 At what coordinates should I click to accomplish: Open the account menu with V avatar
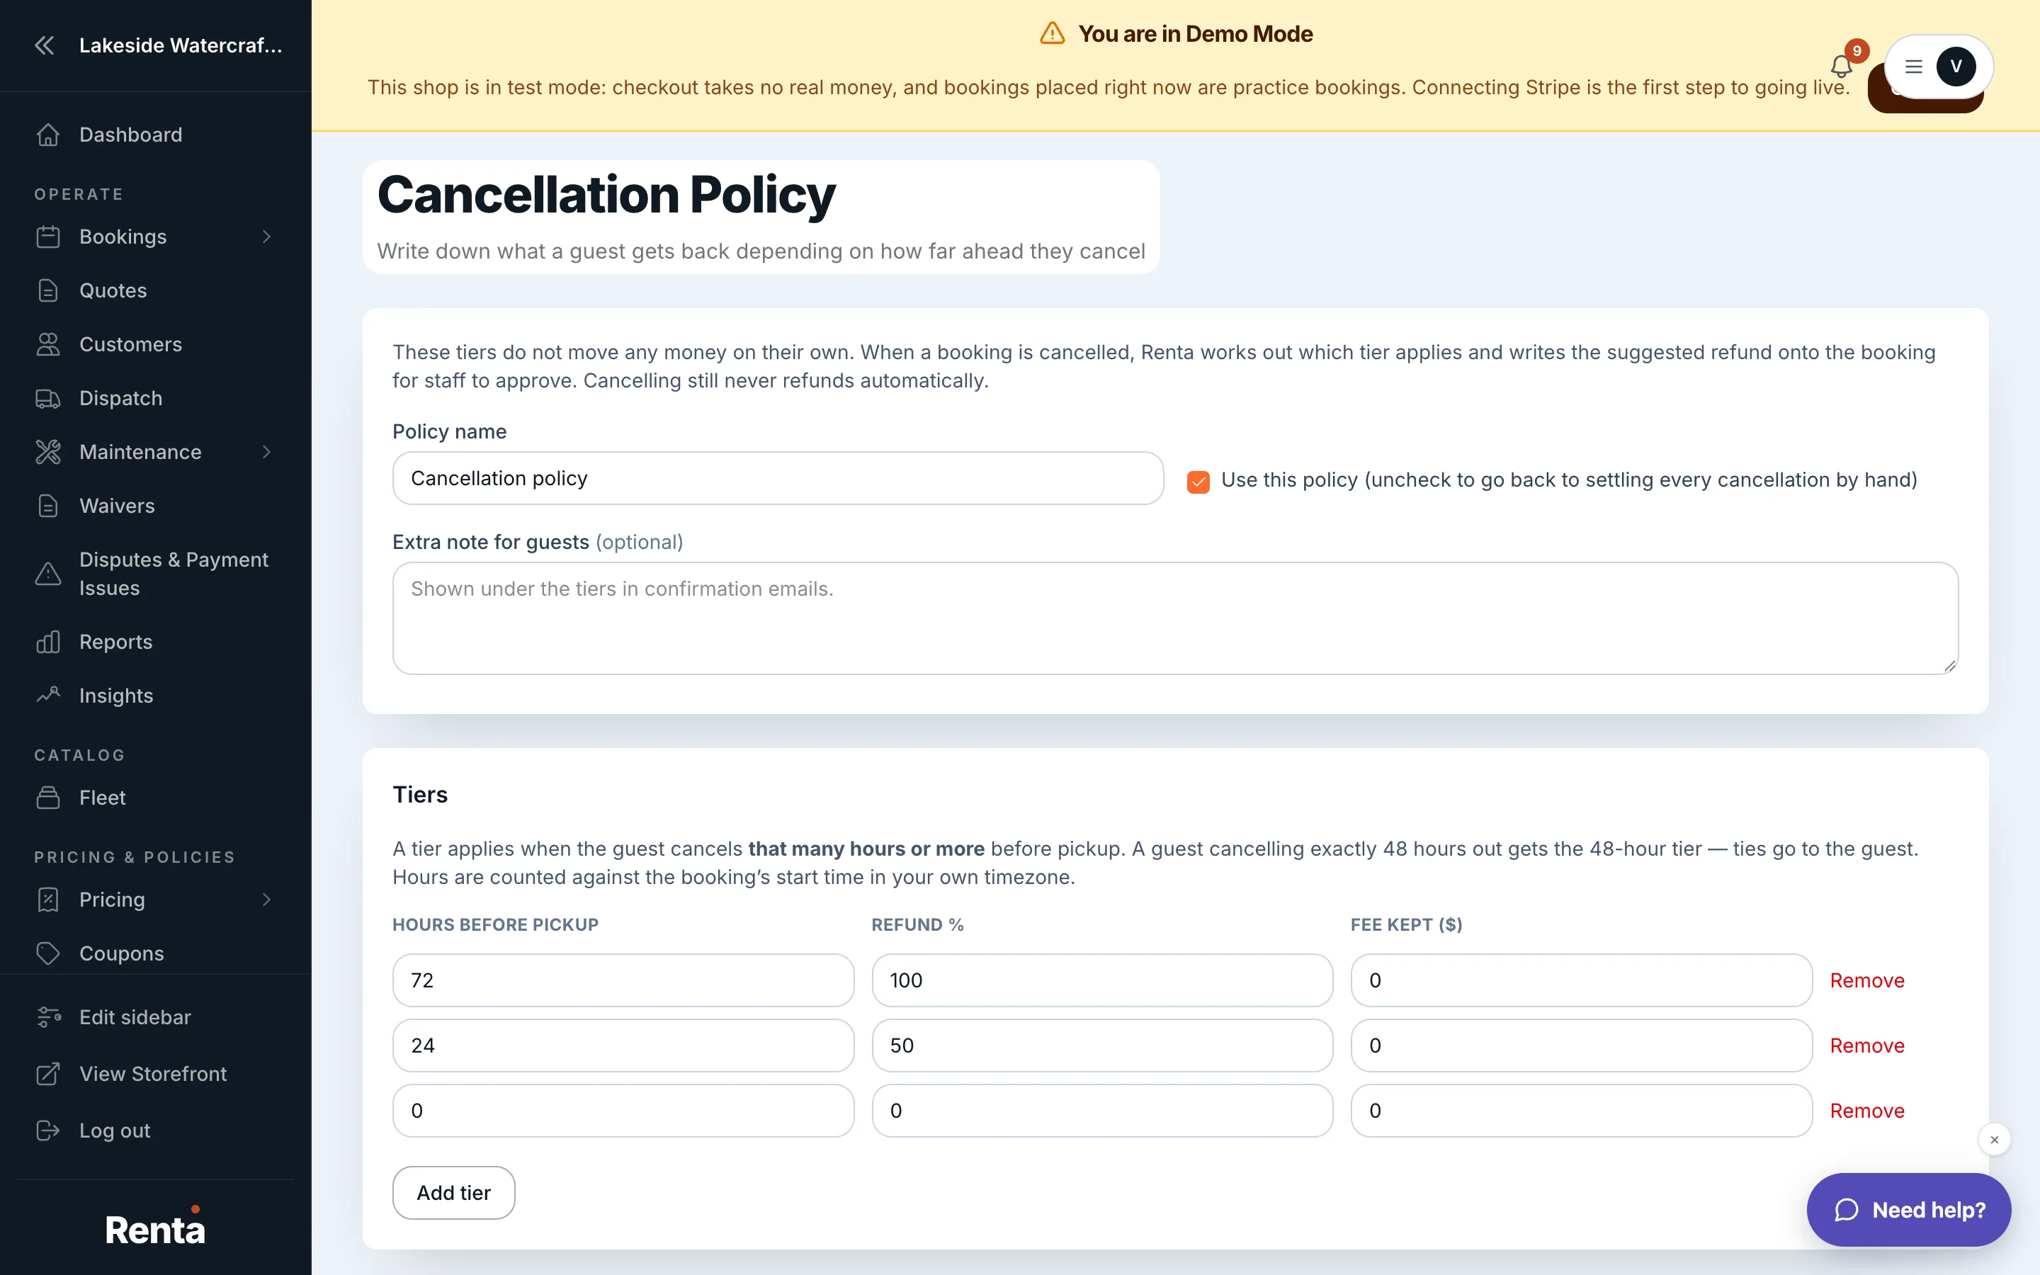1938,67
